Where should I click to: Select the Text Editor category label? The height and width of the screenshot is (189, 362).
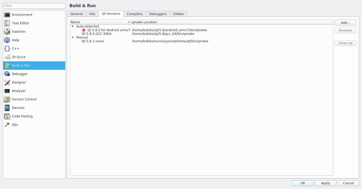tap(21, 23)
